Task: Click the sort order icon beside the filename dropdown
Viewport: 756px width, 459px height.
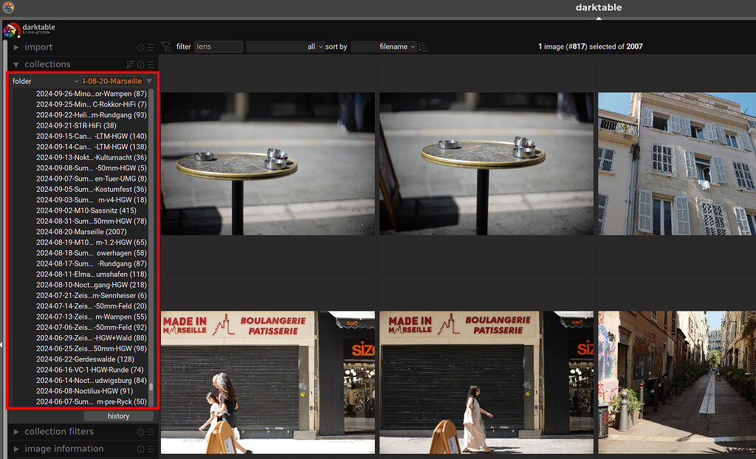Action: 423,46
